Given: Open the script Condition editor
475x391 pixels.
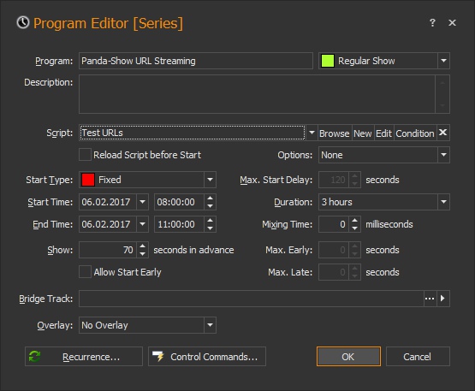Looking at the screenshot, I should point(415,133).
